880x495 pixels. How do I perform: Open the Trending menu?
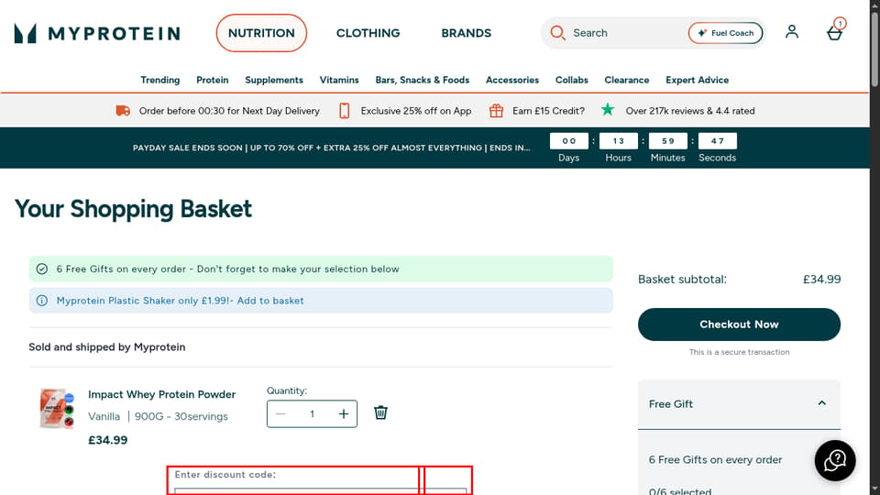click(x=159, y=80)
